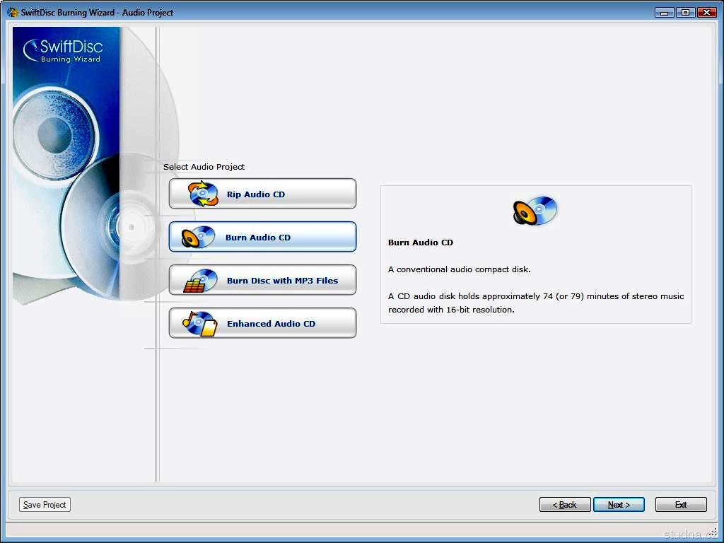
Task: Click the speaker disc icon in description panel
Action: [535, 211]
